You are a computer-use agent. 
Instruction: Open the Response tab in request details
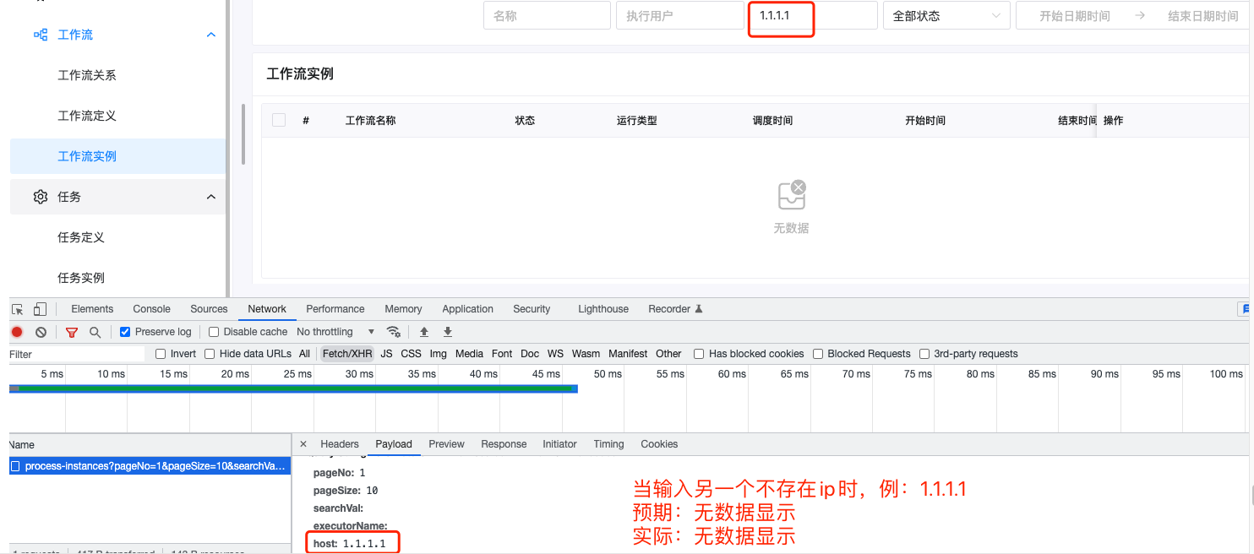504,443
